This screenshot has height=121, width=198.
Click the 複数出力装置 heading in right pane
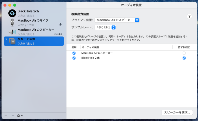pos(80,14)
